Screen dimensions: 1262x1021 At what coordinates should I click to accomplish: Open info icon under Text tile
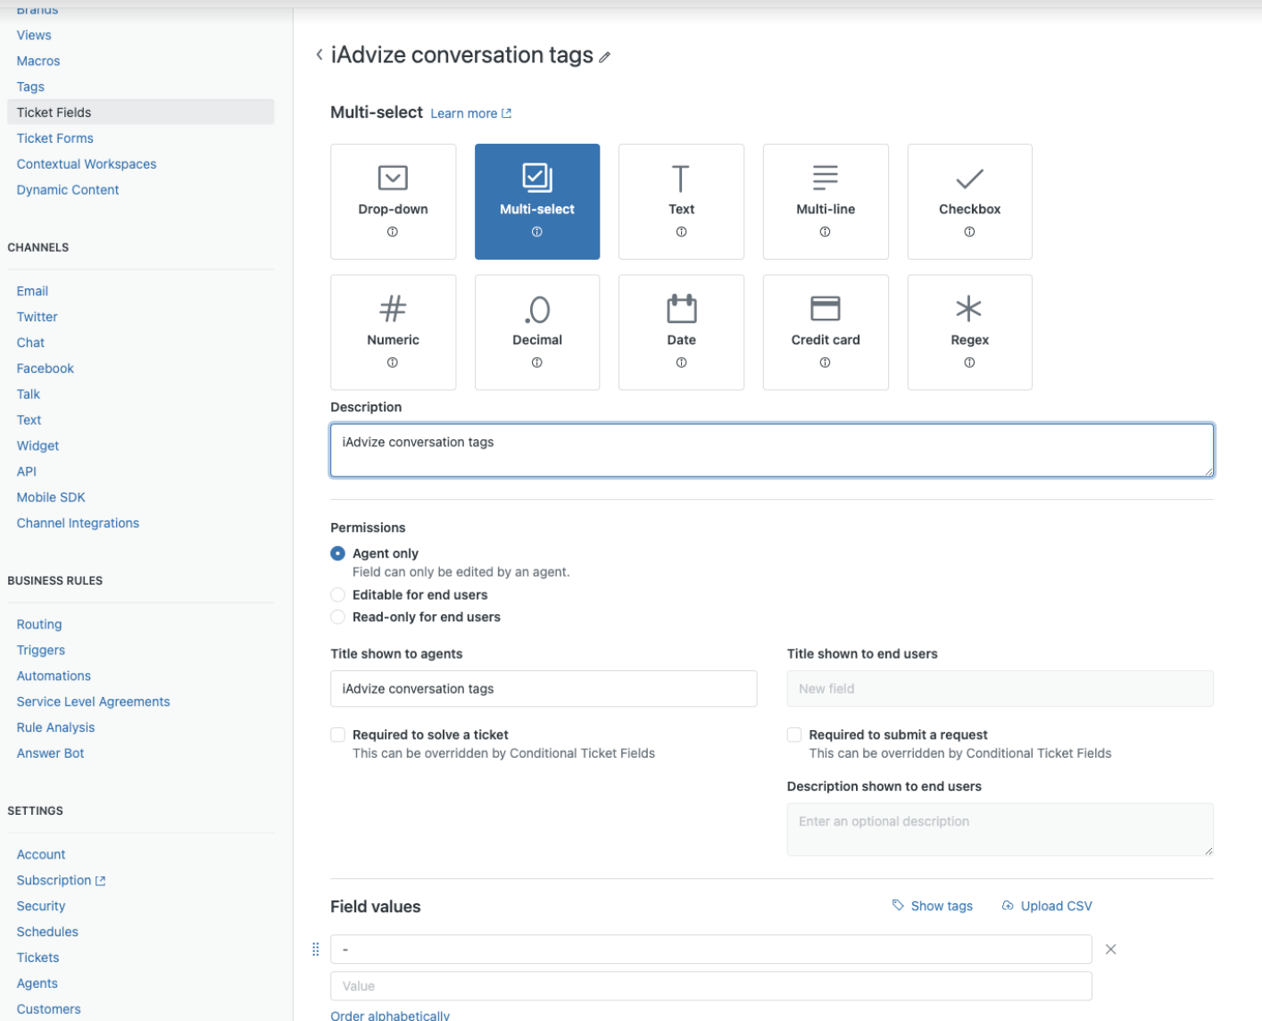click(x=681, y=232)
